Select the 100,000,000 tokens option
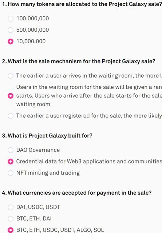The height and width of the screenshot is (233, 162). 11,19
